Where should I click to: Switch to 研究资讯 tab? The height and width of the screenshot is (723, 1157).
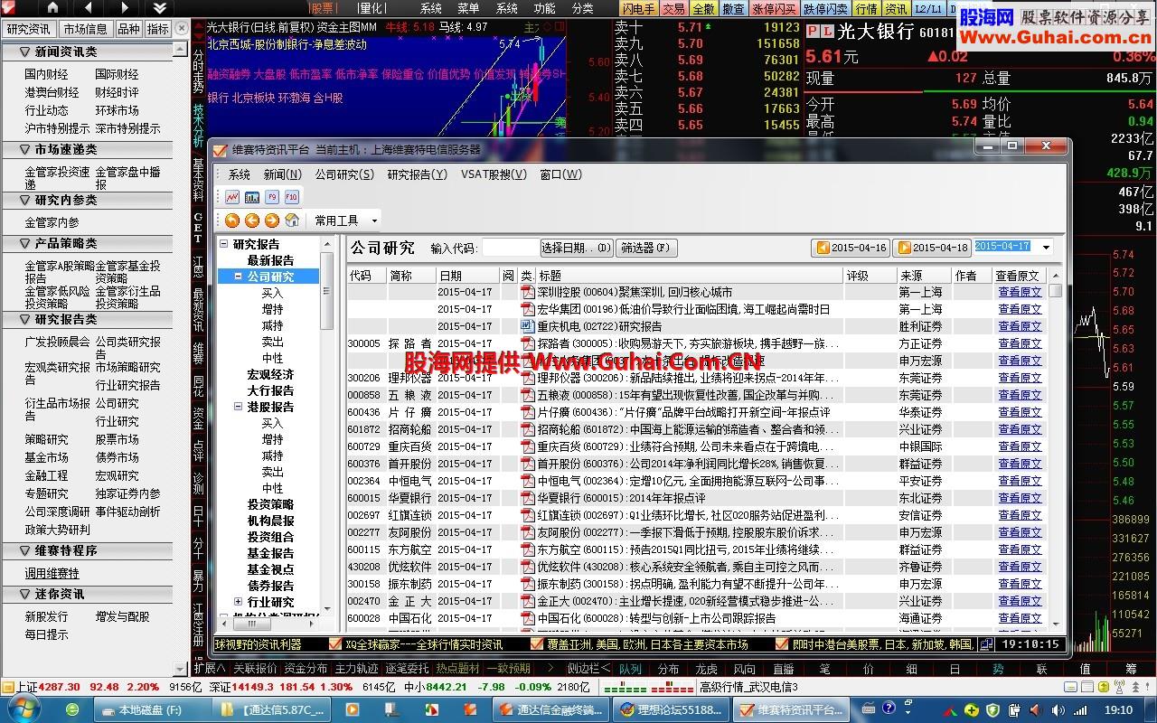pos(29,29)
